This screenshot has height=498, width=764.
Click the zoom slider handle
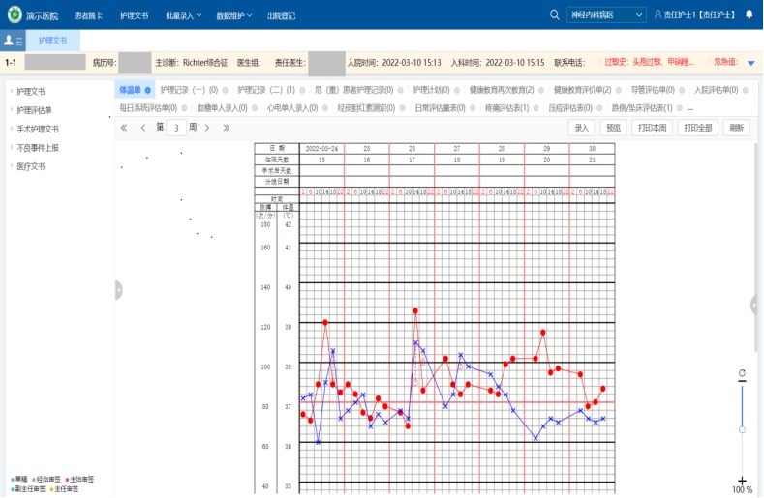tap(742, 429)
